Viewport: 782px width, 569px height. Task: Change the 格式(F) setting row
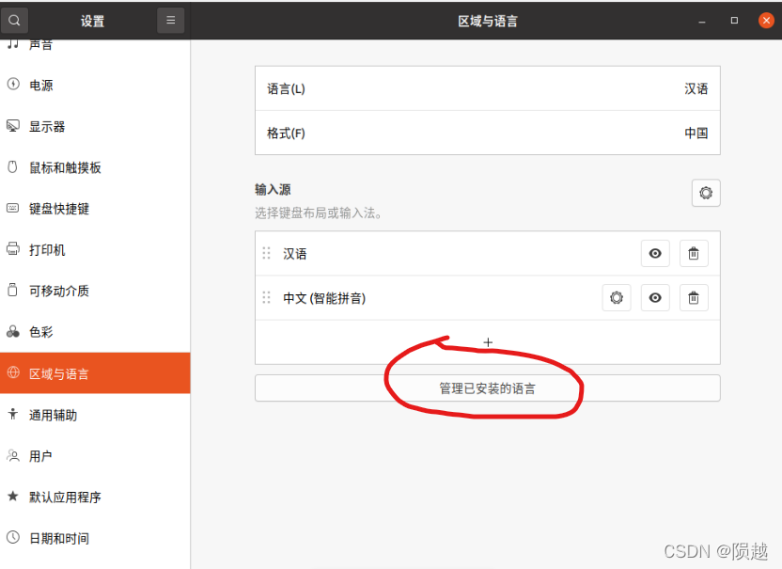pyautogui.click(x=488, y=133)
